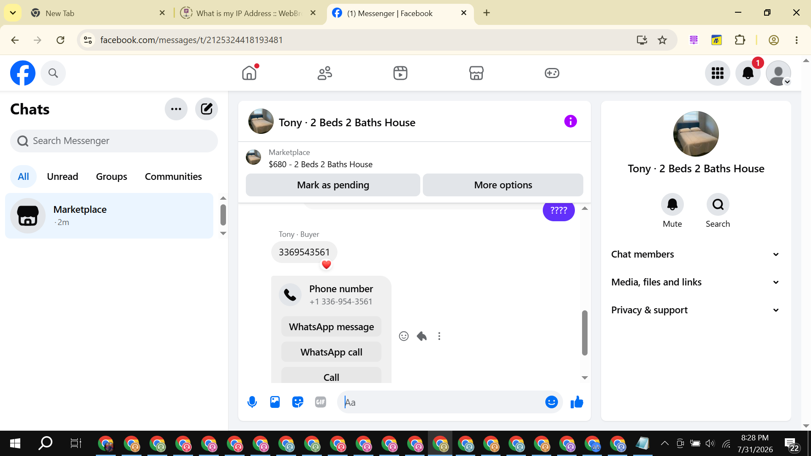Image resolution: width=811 pixels, height=456 pixels.
Task: Click the chat list scrollbar thumb
Action: click(x=223, y=215)
